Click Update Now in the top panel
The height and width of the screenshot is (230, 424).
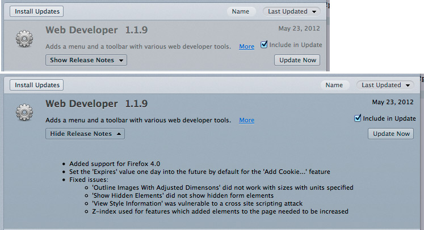[x=297, y=60]
